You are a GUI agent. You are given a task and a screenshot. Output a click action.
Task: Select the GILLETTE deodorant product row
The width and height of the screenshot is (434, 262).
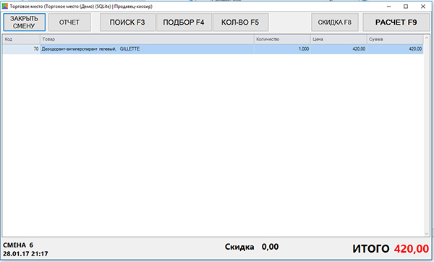pos(213,49)
